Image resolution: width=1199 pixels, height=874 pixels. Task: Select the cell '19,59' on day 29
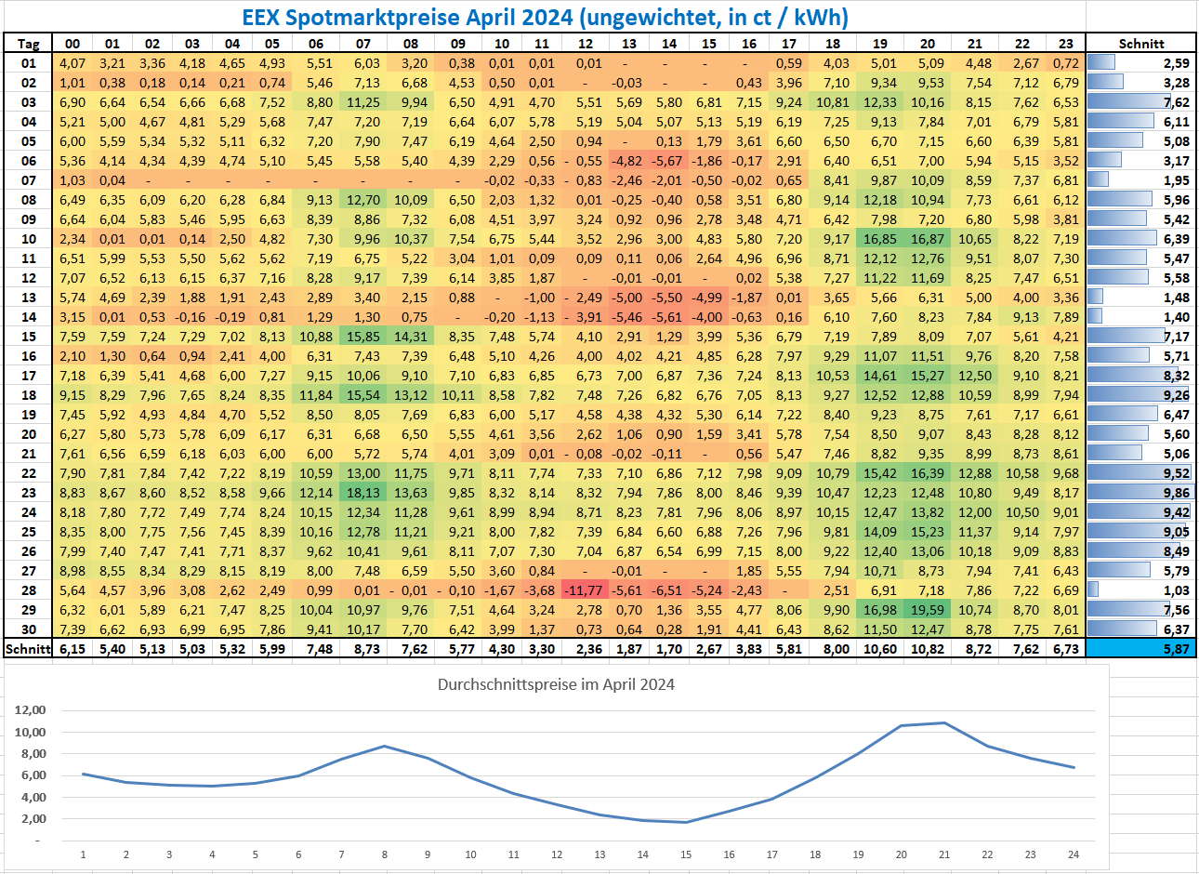[x=927, y=610]
